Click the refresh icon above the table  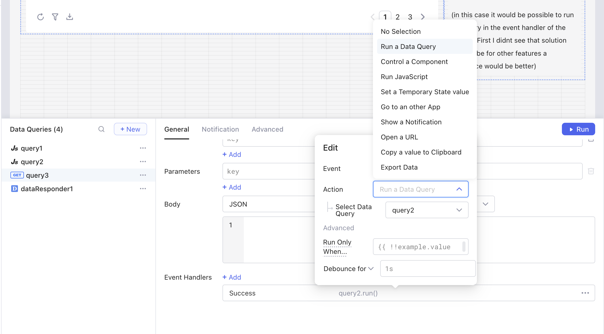[41, 17]
